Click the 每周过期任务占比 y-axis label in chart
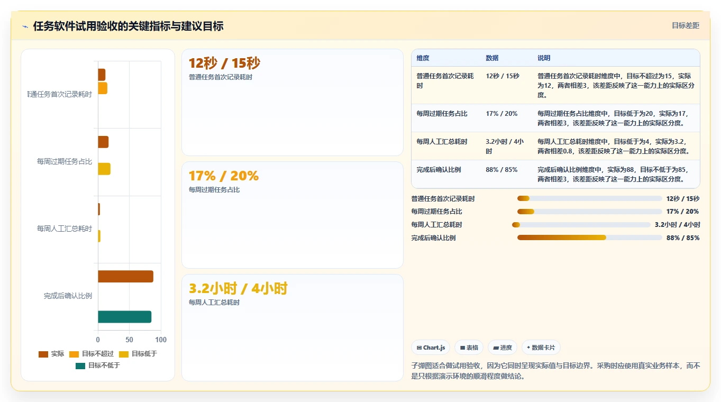721x402 pixels. [65, 161]
